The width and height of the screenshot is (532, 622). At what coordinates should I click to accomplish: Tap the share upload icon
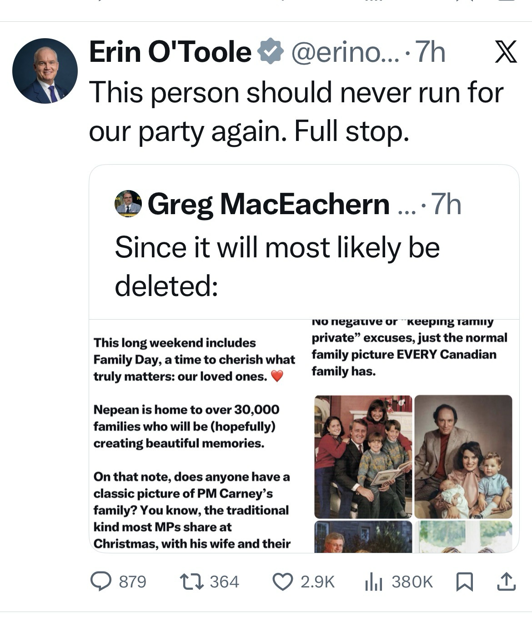(506, 581)
